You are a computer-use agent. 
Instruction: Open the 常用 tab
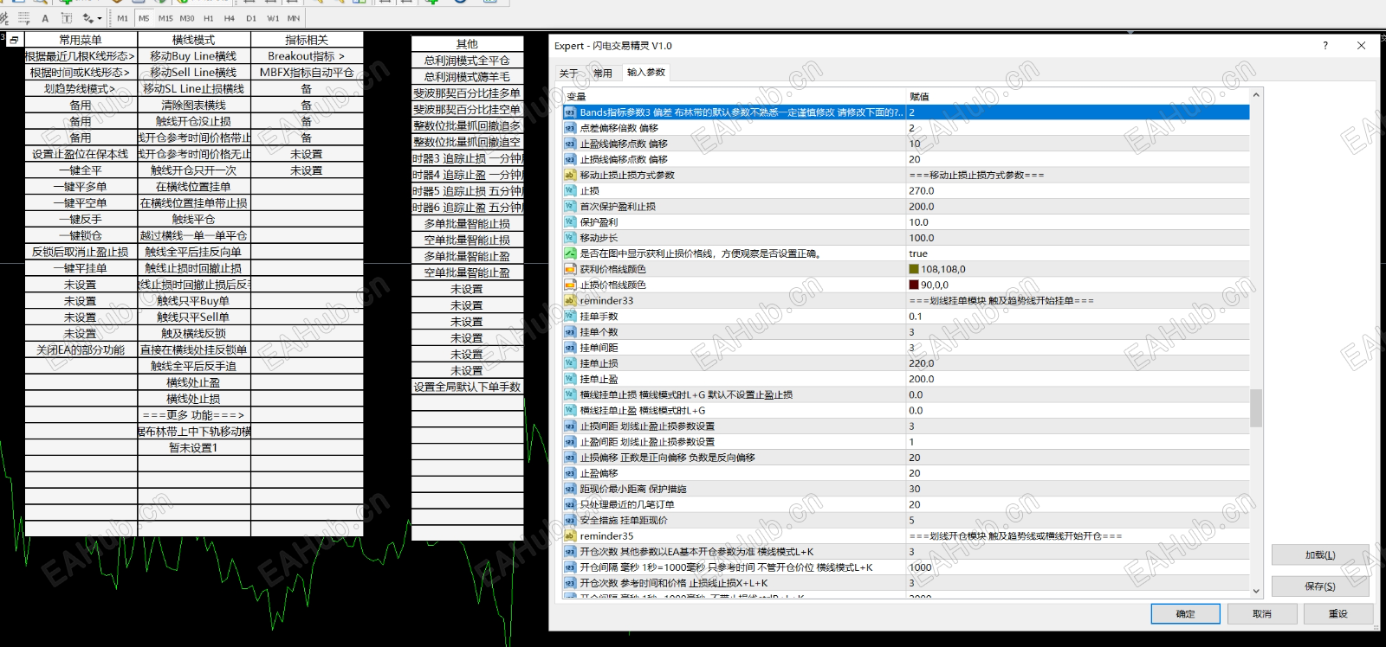click(603, 74)
